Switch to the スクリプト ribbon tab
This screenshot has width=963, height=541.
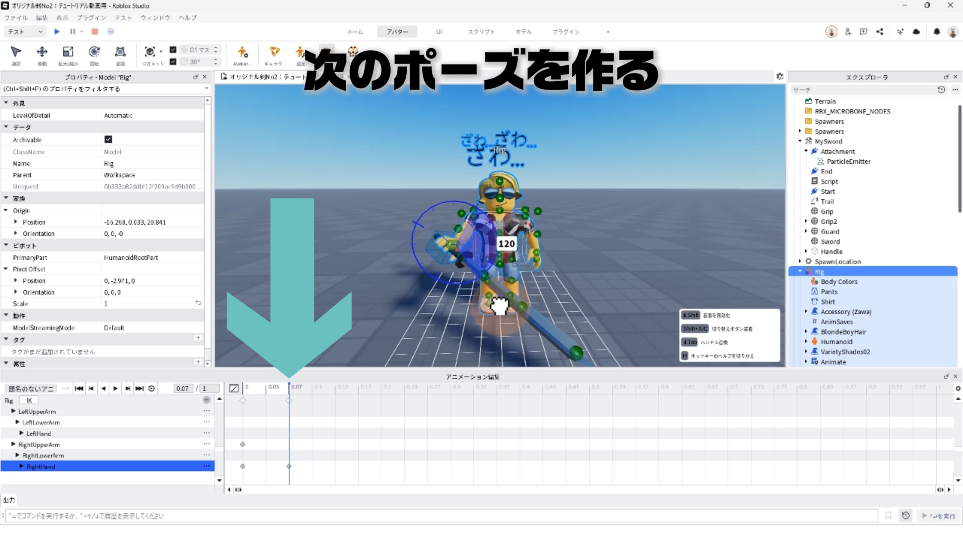[481, 32]
